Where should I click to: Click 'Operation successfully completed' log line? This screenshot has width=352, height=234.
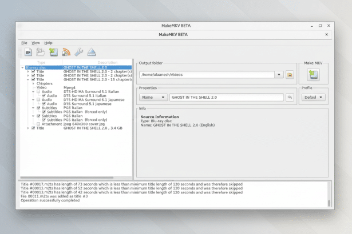(50, 200)
